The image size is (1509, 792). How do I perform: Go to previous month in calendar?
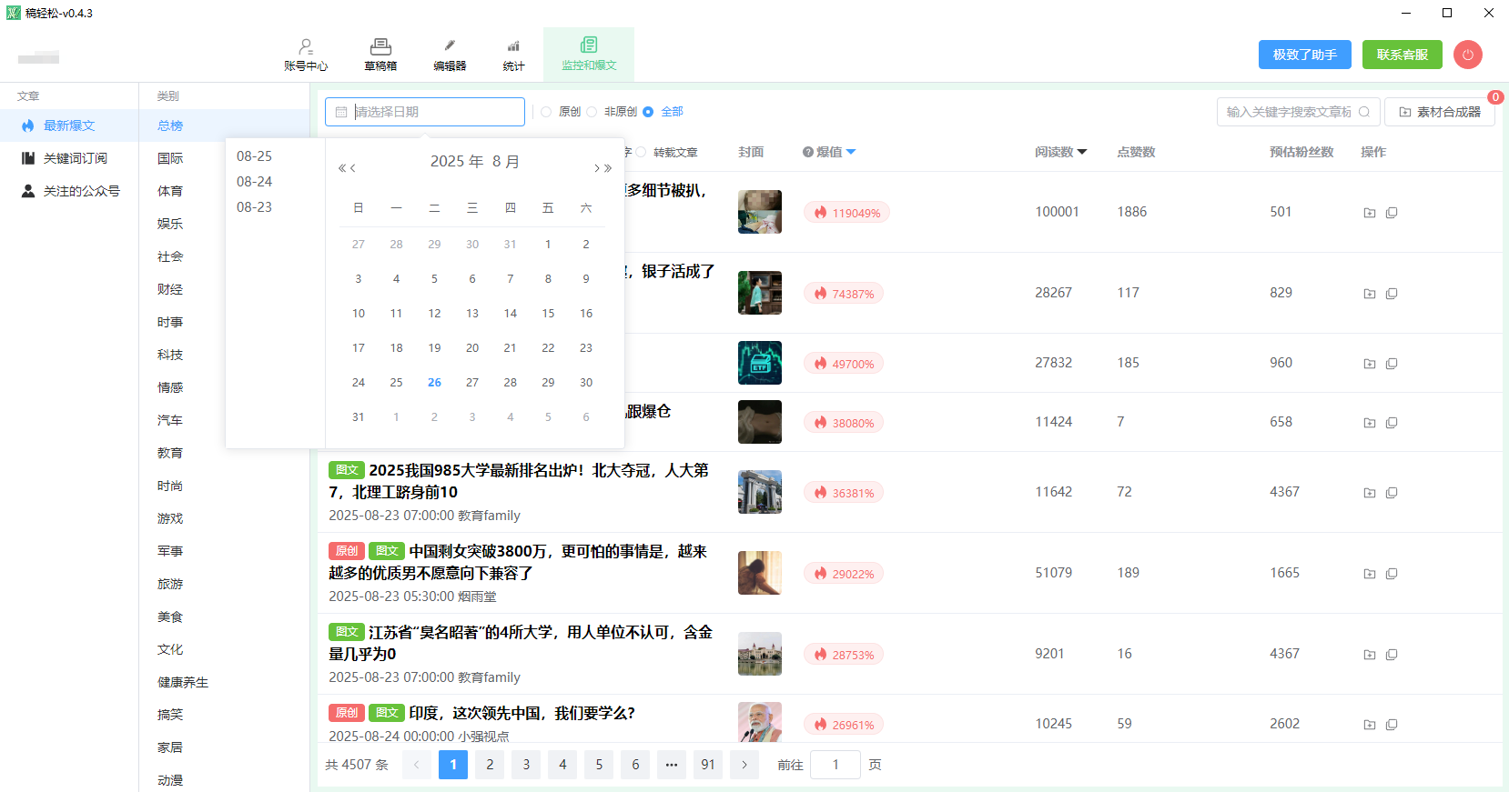point(353,168)
